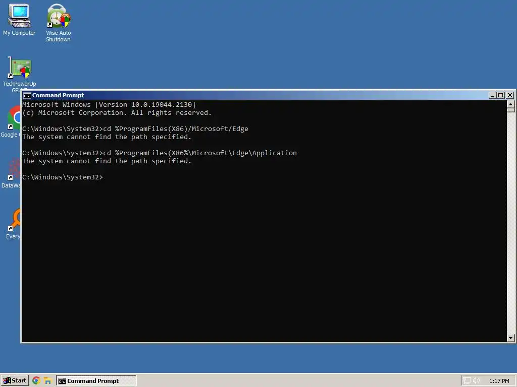Click the Version 10.0.19044.2130 text line
Viewport: 517px width, 387px height.
(109, 105)
